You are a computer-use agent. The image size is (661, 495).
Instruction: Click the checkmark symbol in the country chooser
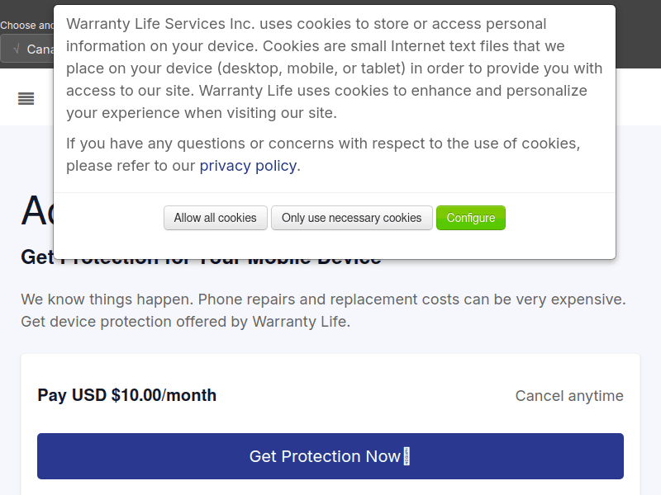pyautogui.click(x=16, y=49)
